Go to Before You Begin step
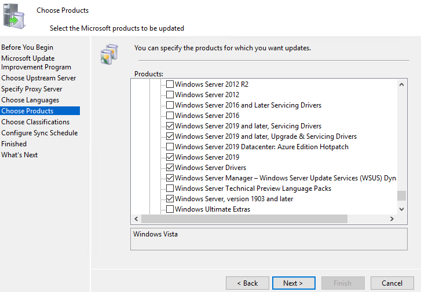The width and height of the screenshot is (421, 292). (x=27, y=47)
